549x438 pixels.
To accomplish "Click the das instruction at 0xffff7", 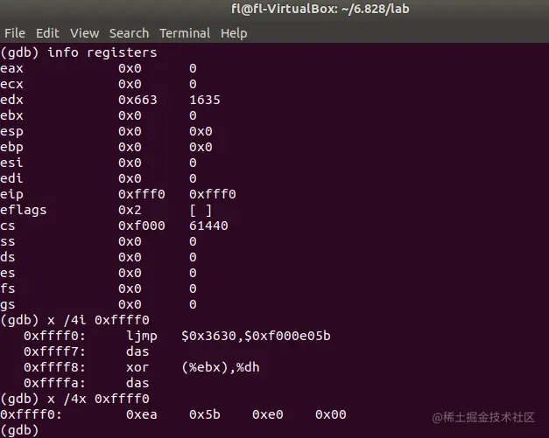I will point(137,351).
